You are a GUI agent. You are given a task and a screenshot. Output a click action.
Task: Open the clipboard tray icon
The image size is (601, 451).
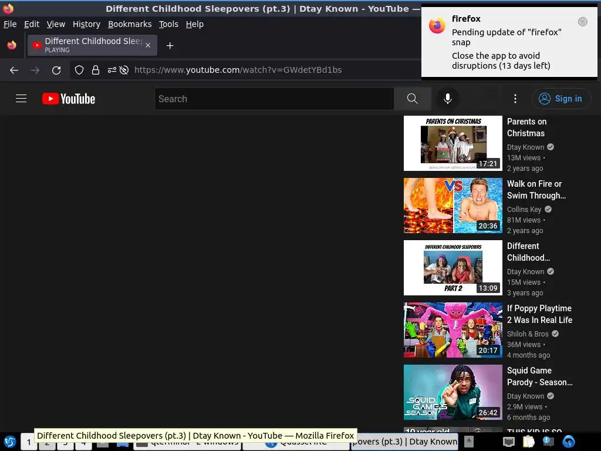(529, 442)
